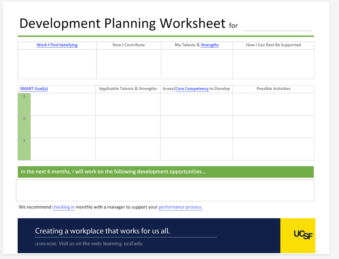Image resolution: width=339 pixels, height=259 pixels.
Task: Click row 3 Possible Activities cell
Action: 273,149
